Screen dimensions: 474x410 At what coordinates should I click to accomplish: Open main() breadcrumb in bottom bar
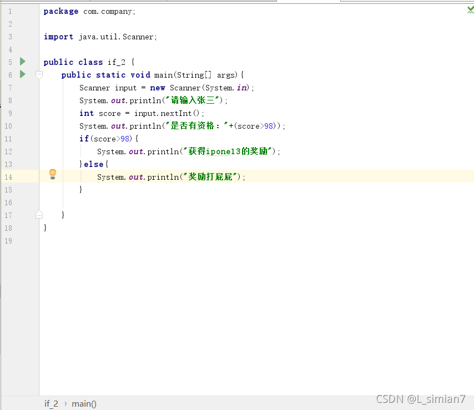[84, 404]
